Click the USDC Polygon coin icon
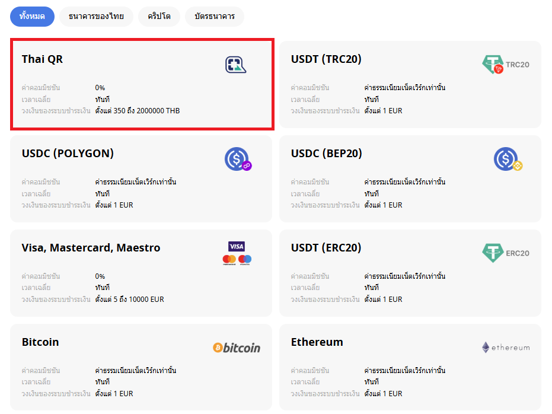552x414 pixels. (x=237, y=159)
